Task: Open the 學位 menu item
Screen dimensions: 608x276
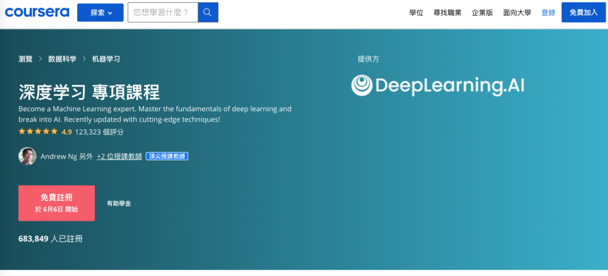Action: pyautogui.click(x=416, y=13)
